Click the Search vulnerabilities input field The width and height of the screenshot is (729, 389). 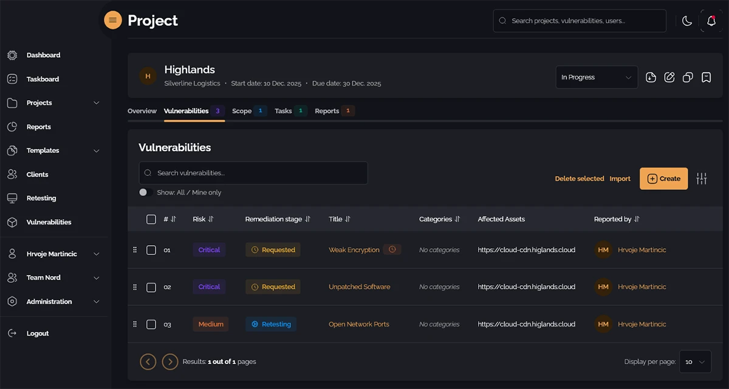(253, 173)
